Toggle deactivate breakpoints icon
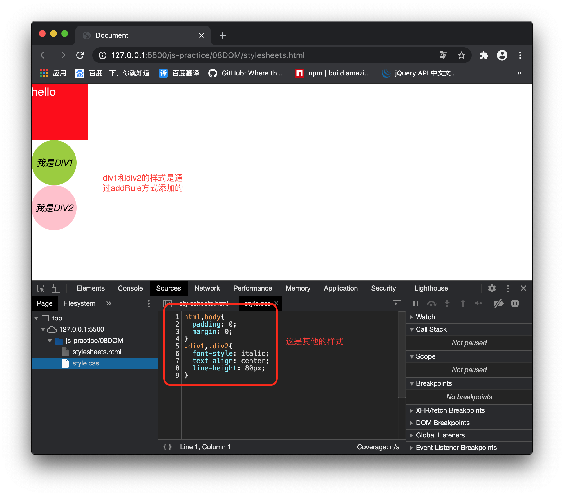The height and width of the screenshot is (496, 564). click(x=498, y=303)
